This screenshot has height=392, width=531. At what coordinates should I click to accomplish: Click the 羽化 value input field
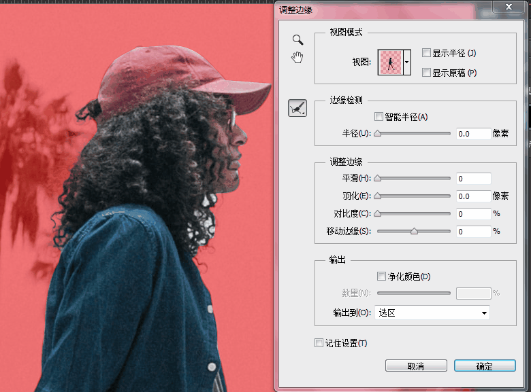[473, 196]
